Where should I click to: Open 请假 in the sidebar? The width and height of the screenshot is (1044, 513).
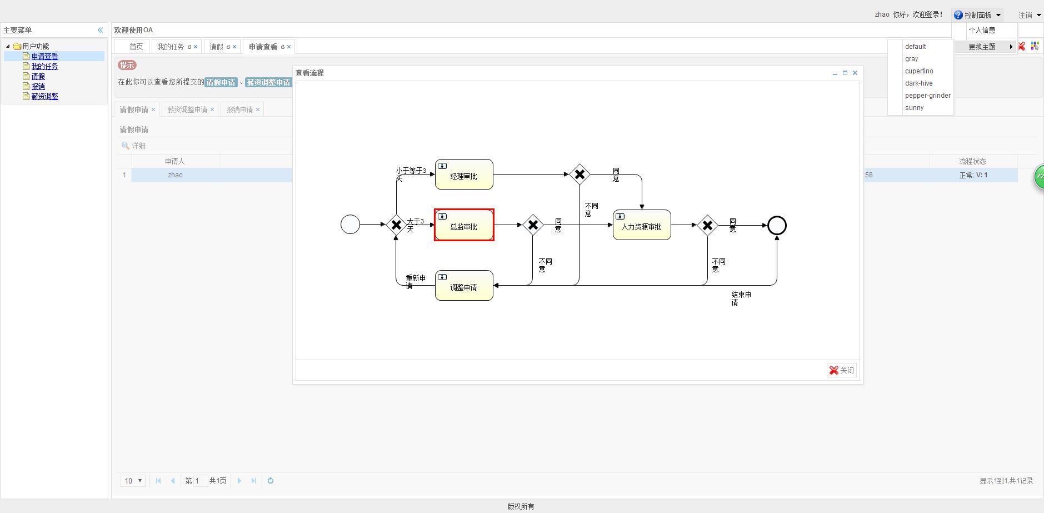38,76
